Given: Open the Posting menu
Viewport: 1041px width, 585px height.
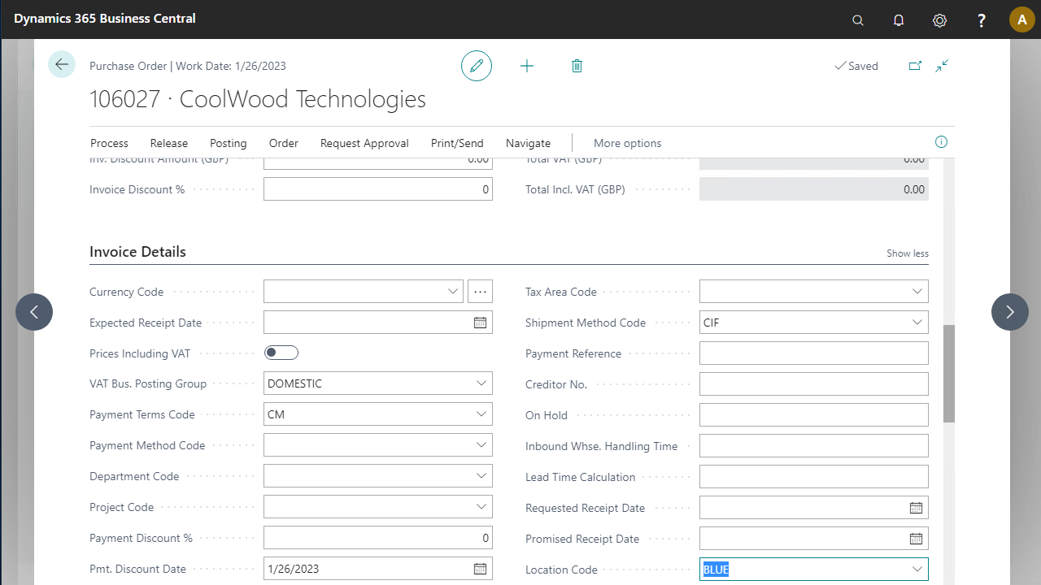Looking at the screenshot, I should pos(229,143).
